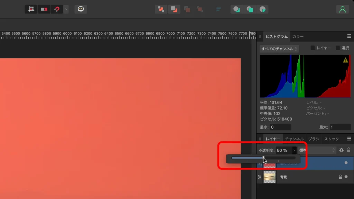Screen dimensions: 354x199
Task: Select the 背景 layer thumbnail
Action: coord(269,177)
